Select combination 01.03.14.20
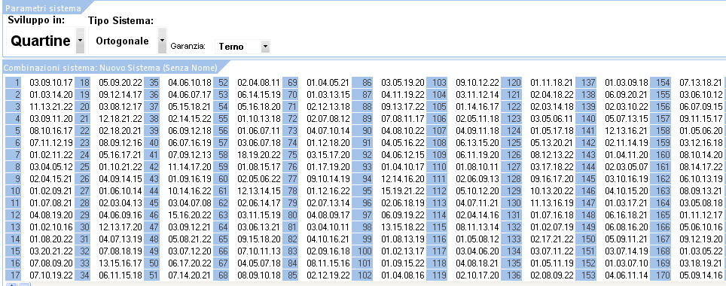The image size is (726, 286). [51, 95]
